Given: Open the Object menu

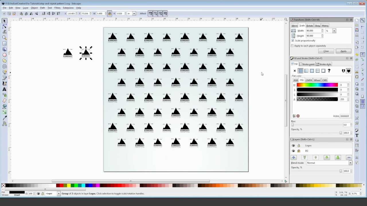Looking at the screenshot, I should click(x=34, y=8).
